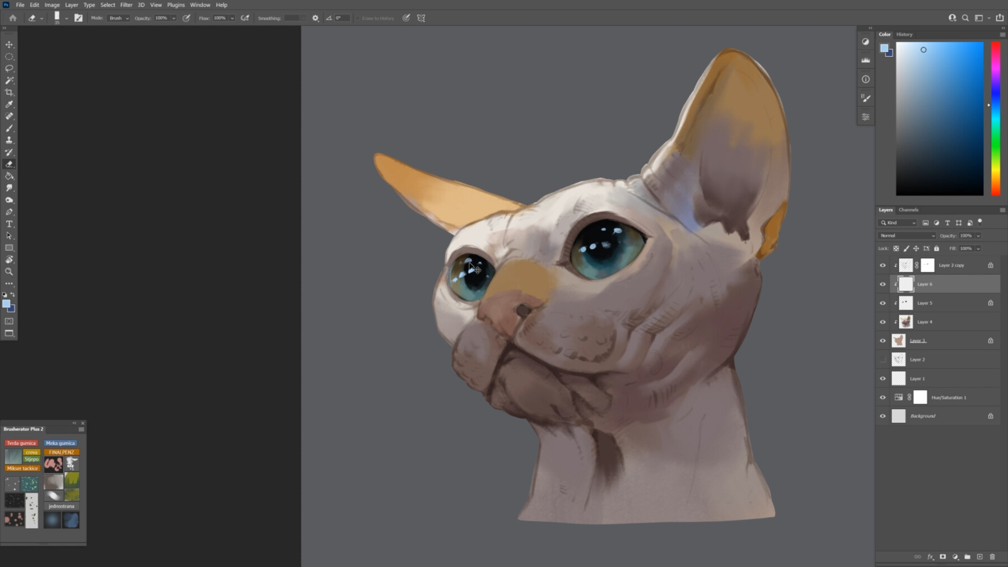
Task: Select the Move tool
Action: click(x=9, y=44)
